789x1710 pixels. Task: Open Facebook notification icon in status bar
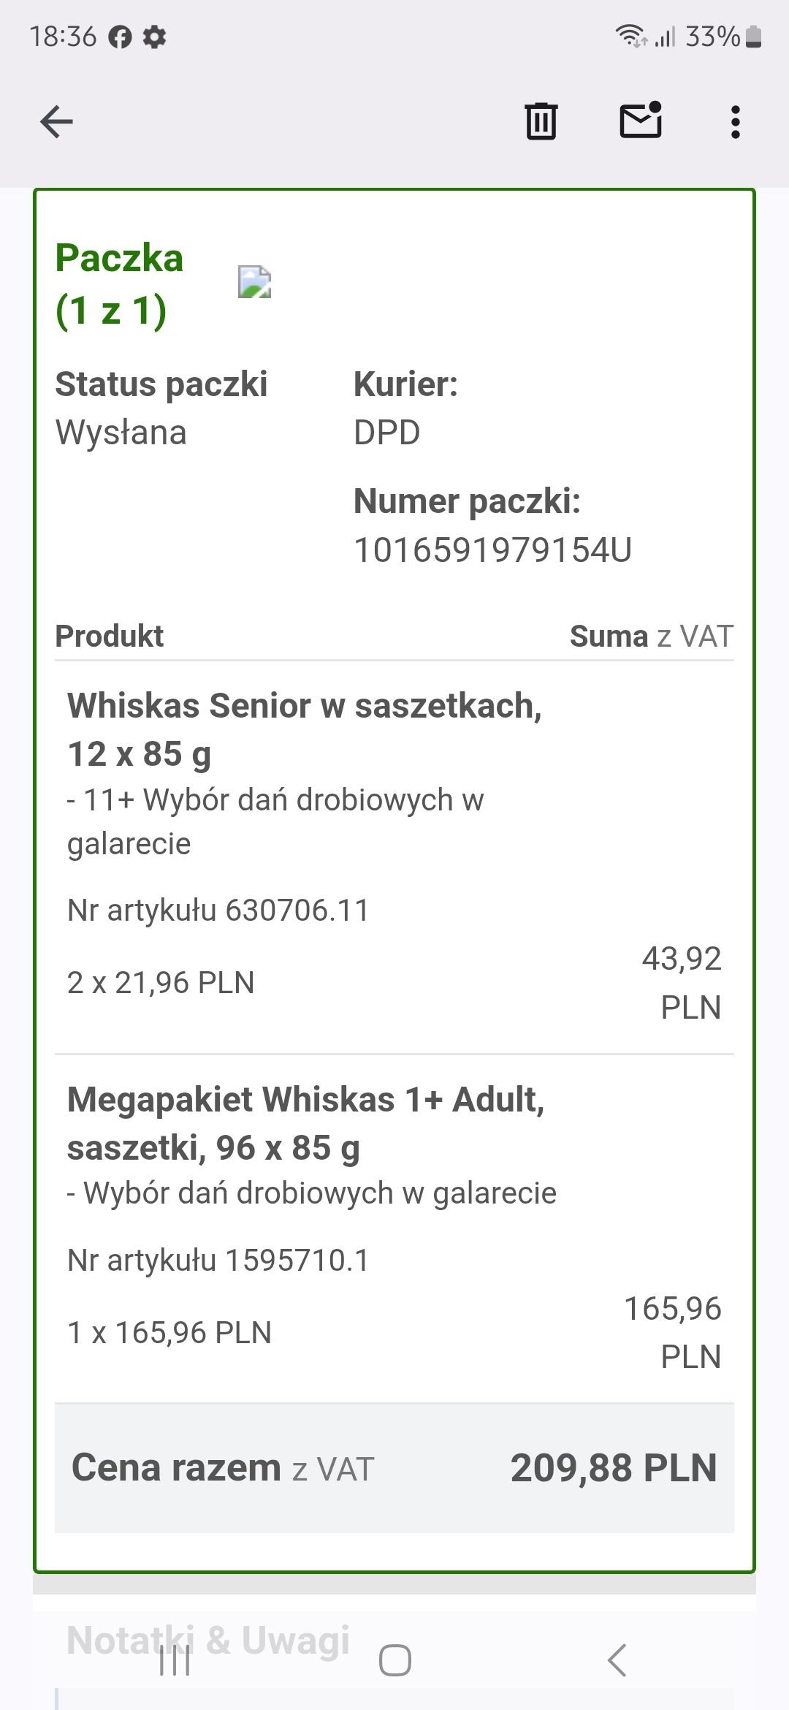click(121, 37)
